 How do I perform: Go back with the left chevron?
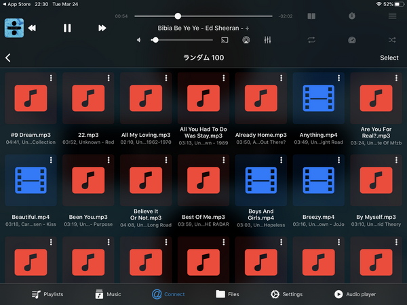point(8,58)
